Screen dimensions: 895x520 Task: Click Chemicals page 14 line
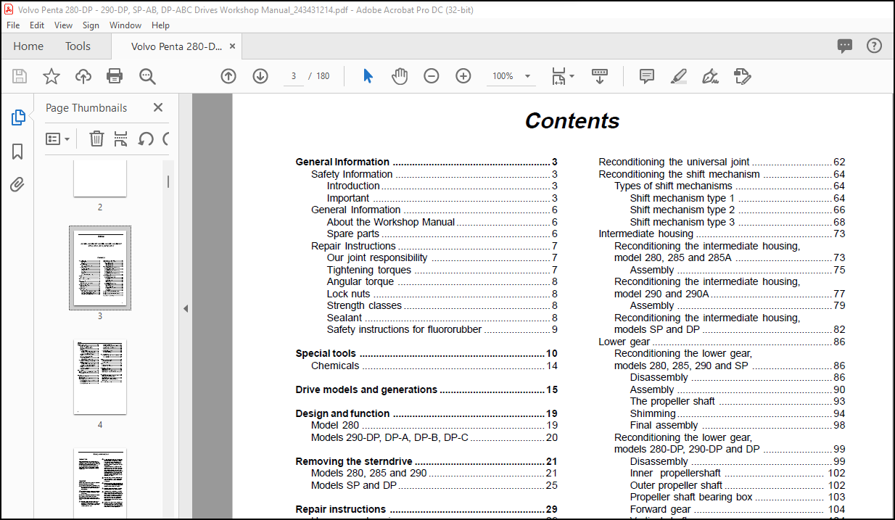(x=434, y=366)
